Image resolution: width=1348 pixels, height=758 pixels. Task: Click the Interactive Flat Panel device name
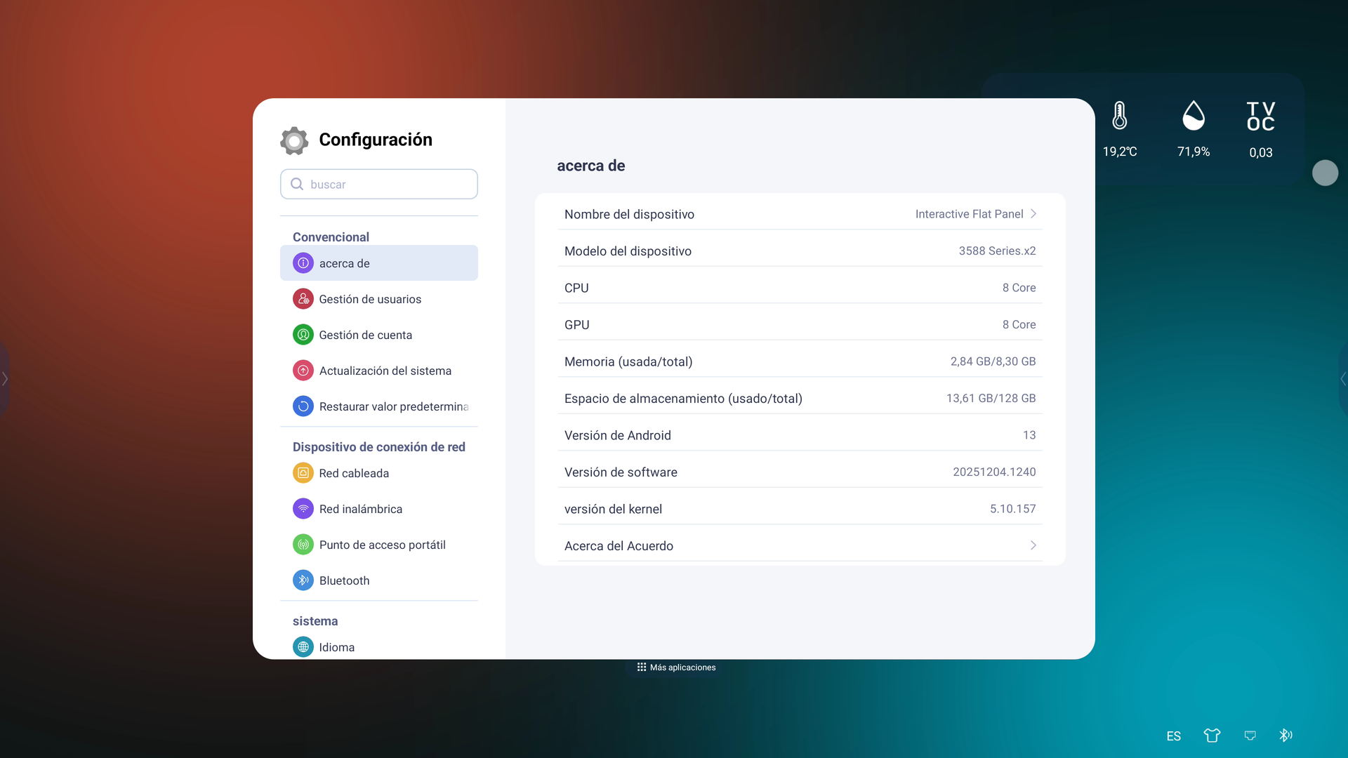[970, 214]
